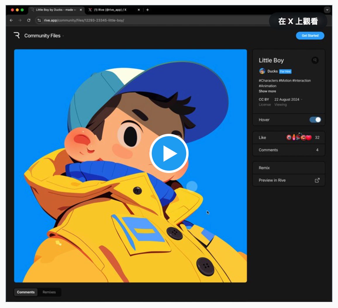Open the Community Files heading
Viewport: 338px width, 308px height.
[x=42, y=36]
